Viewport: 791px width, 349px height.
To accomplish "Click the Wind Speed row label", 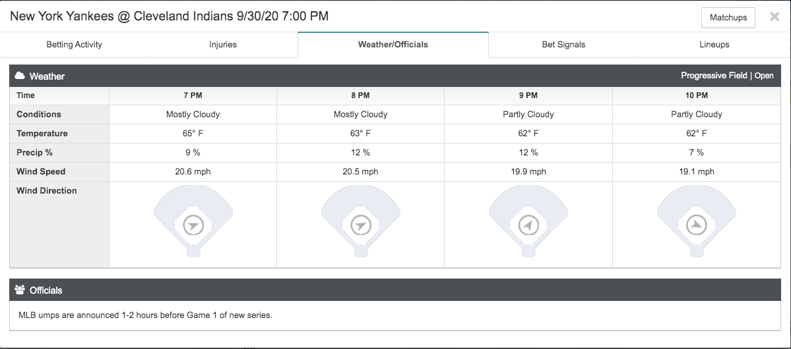I will [41, 172].
